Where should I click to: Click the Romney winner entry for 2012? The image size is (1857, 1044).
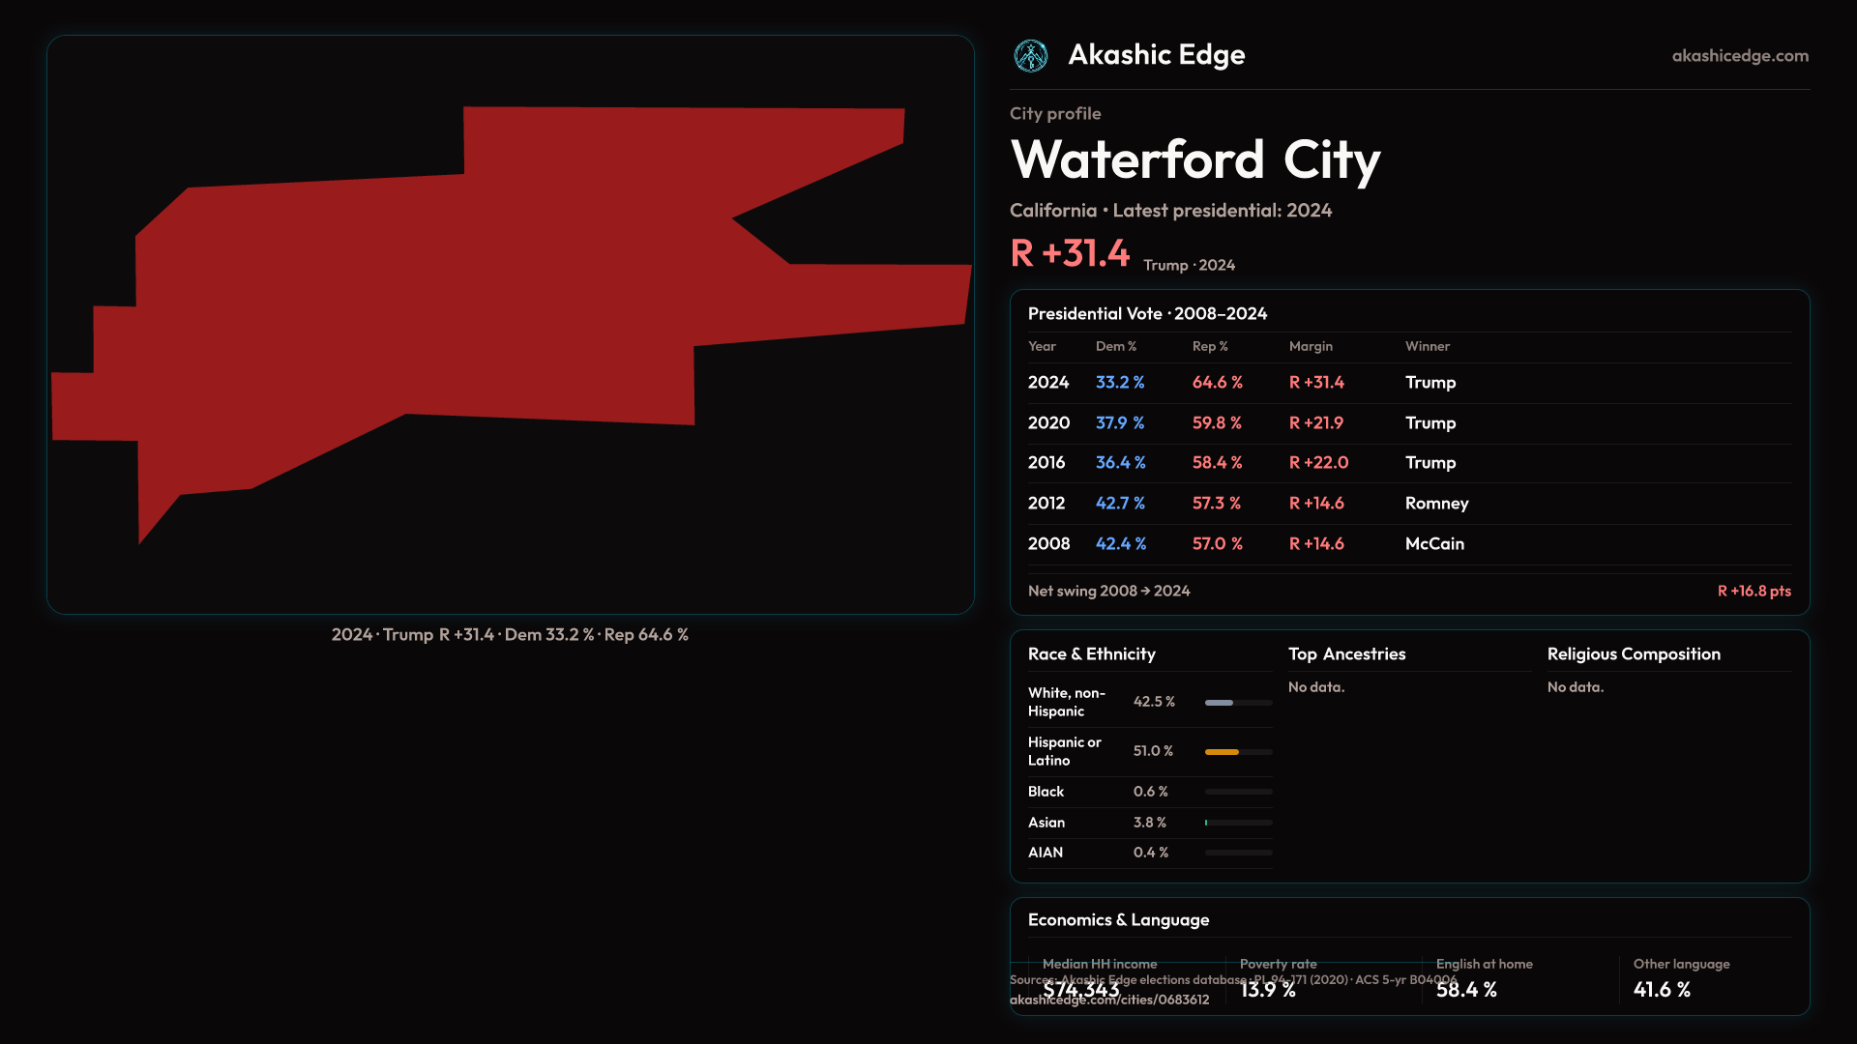[1436, 504]
